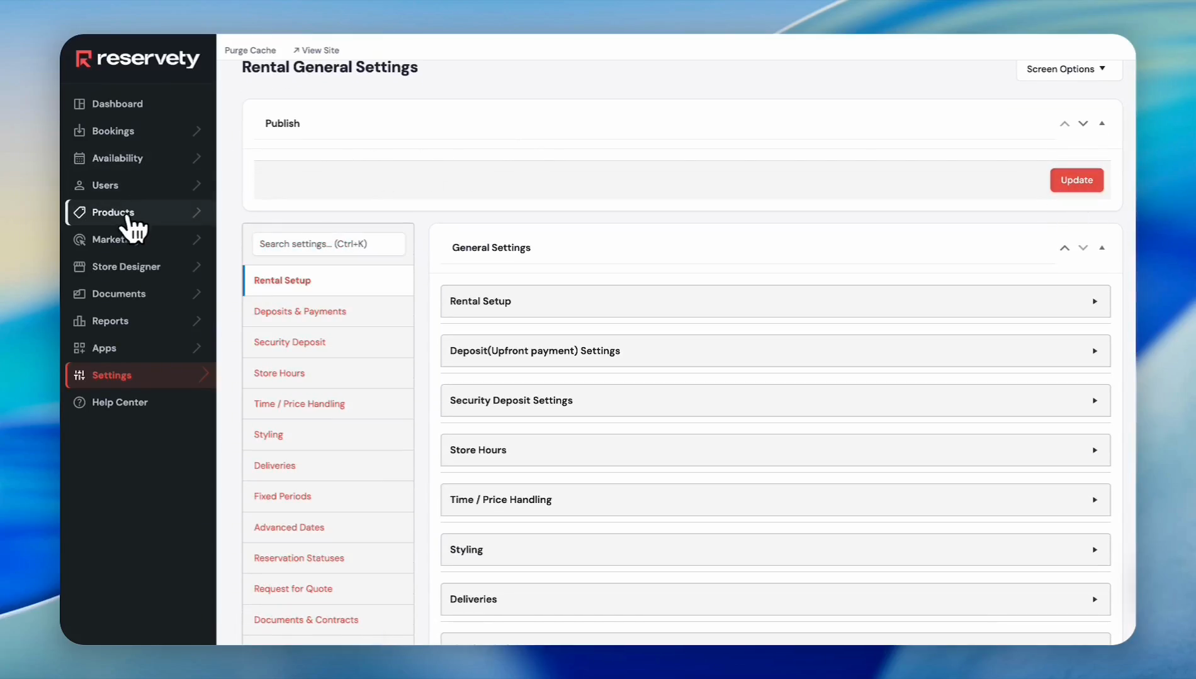Click the Store Designer storefront icon

[x=79, y=267]
